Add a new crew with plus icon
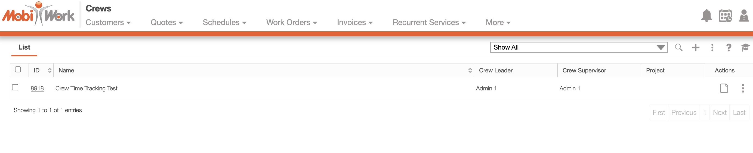Screen dimensions: 753x153 pos(695,47)
